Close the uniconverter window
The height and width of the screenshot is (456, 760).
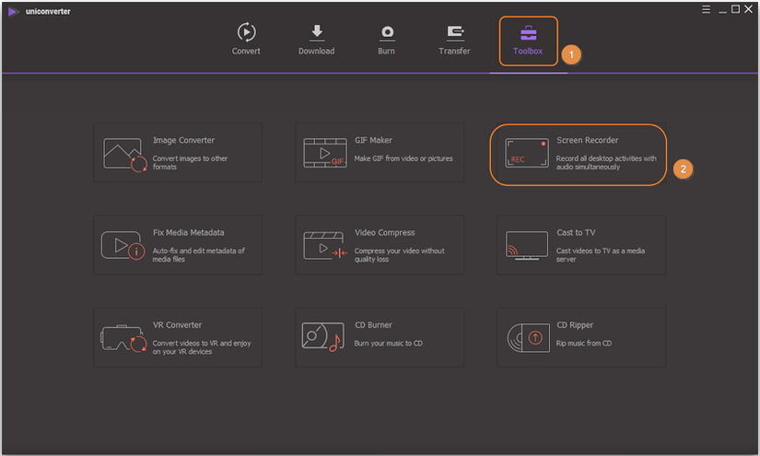click(x=748, y=9)
